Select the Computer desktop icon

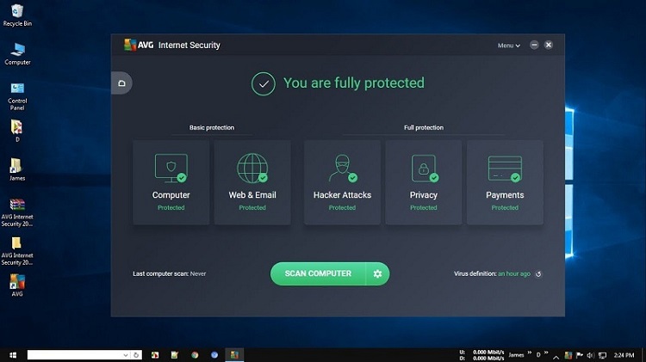pyautogui.click(x=17, y=54)
